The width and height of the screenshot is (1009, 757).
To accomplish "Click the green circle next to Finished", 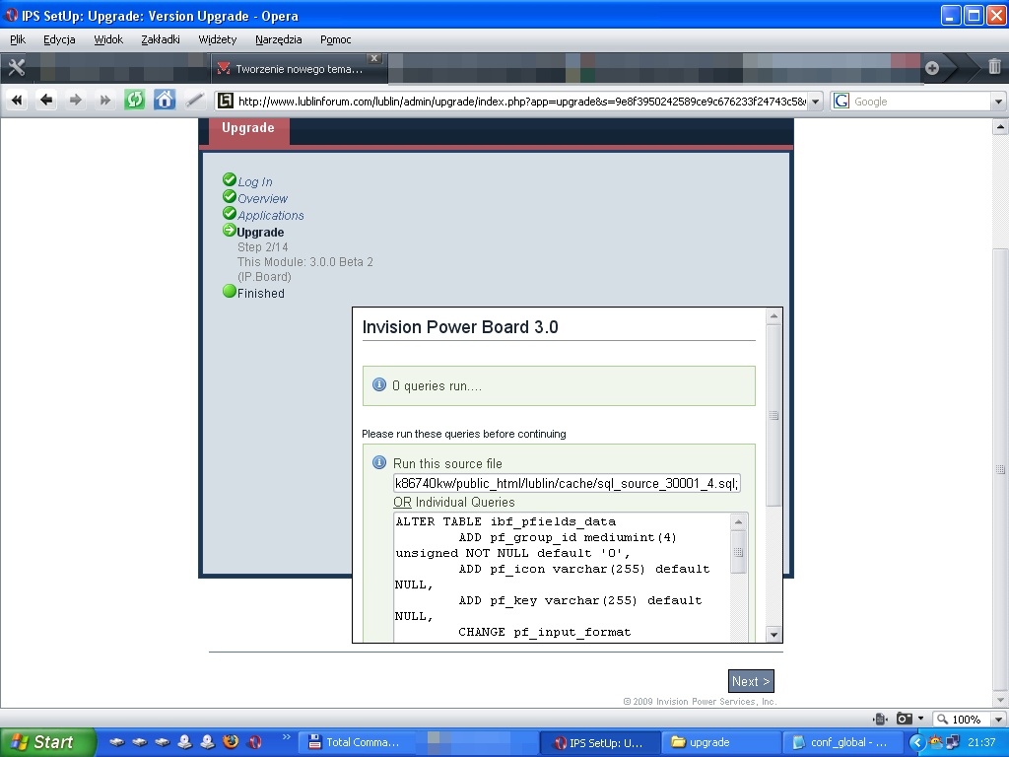I will (x=229, y=291).
